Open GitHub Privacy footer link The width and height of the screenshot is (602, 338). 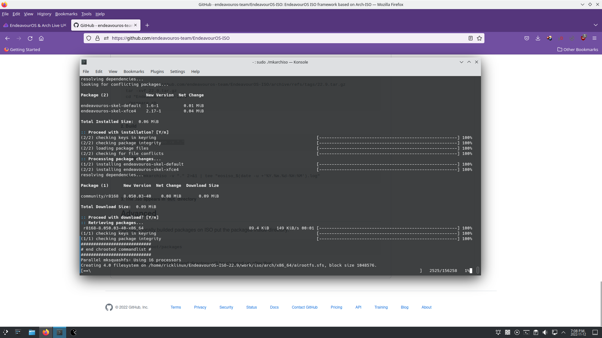point(200,307)
